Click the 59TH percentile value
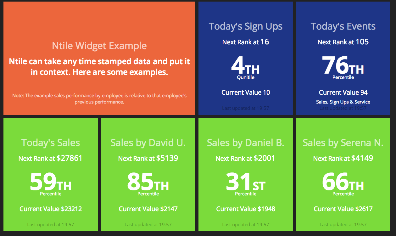The width and height of the screenshot is (396, 236). [x=50, y=183]
